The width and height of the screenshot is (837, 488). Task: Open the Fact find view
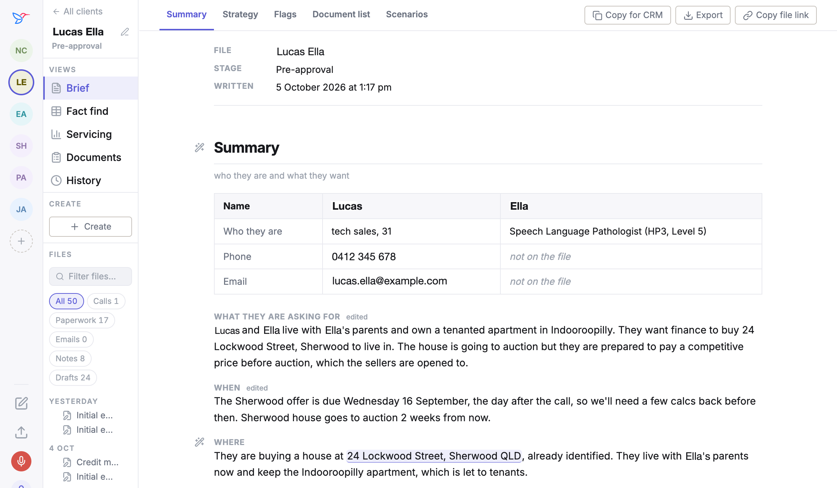pos(91,111)
